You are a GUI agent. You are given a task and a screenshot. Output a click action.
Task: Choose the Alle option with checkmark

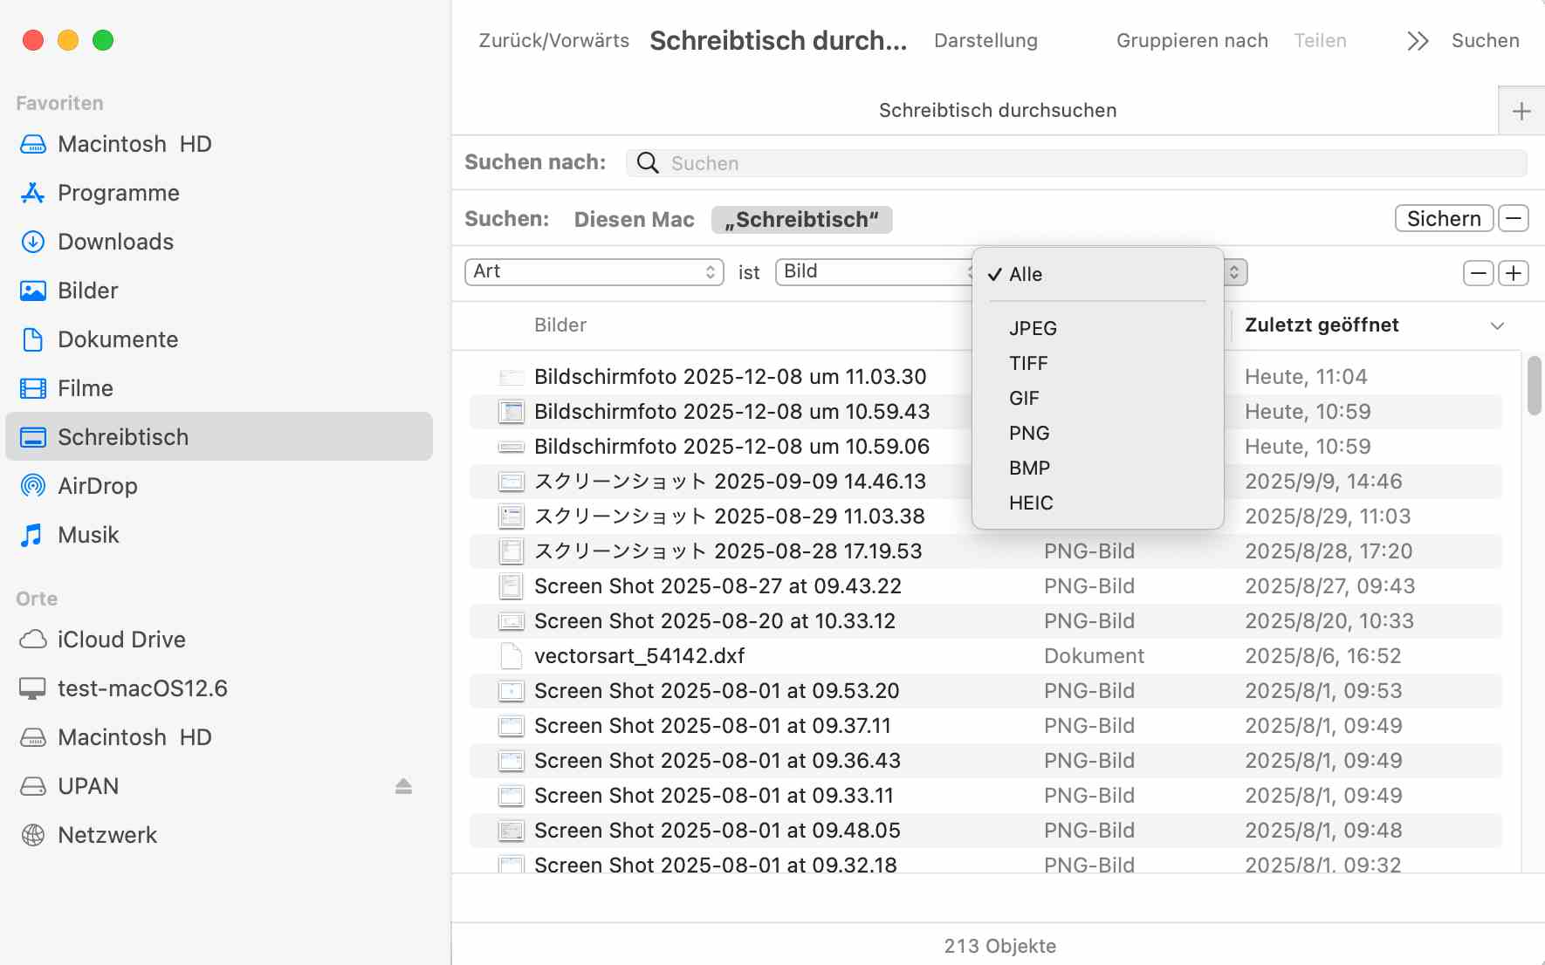tap(1026, 275)
